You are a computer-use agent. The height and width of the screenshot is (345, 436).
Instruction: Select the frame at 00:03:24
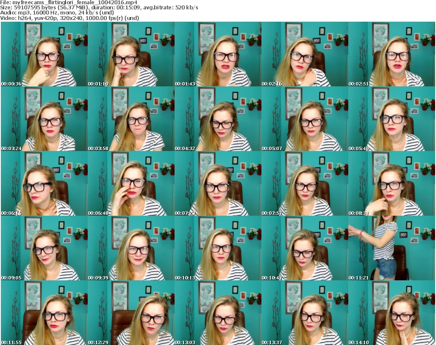click(44, 119)
